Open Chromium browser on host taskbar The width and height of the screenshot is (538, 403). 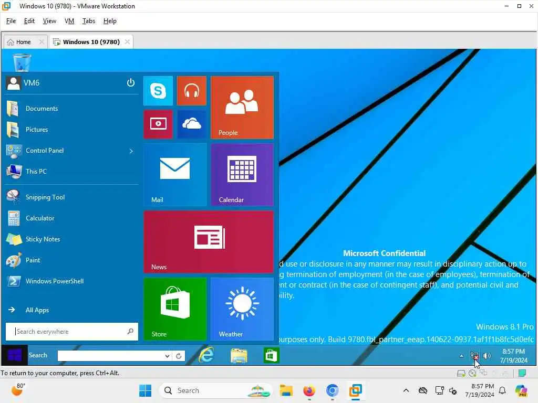[x=332, y=390]
